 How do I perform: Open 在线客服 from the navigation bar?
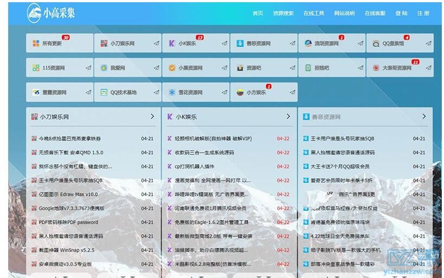click(375, 14)
